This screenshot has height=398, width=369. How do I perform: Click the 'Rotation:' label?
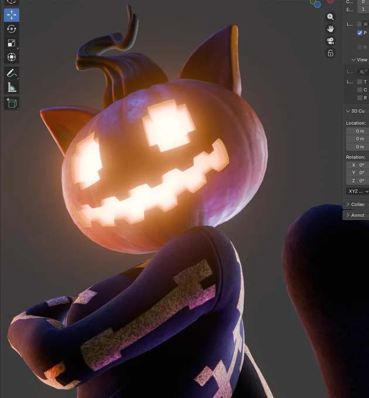[356, 157]
